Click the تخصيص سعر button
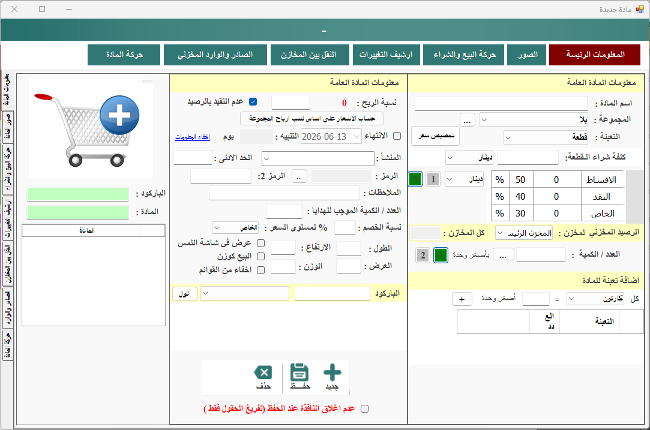The image size is (650, 430). point(436,136)
